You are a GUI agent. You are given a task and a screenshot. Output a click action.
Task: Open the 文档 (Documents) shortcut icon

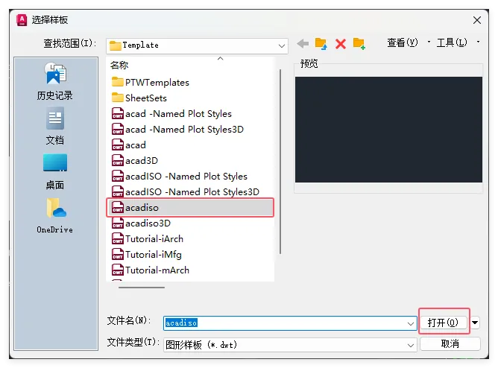[55, 118]
